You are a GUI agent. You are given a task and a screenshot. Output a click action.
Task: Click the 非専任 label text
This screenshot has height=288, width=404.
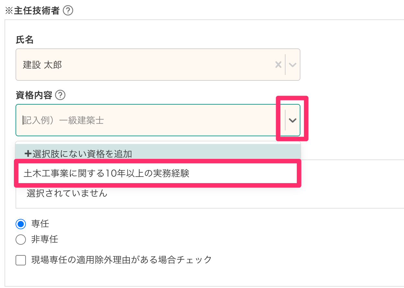tap(45, 240)
